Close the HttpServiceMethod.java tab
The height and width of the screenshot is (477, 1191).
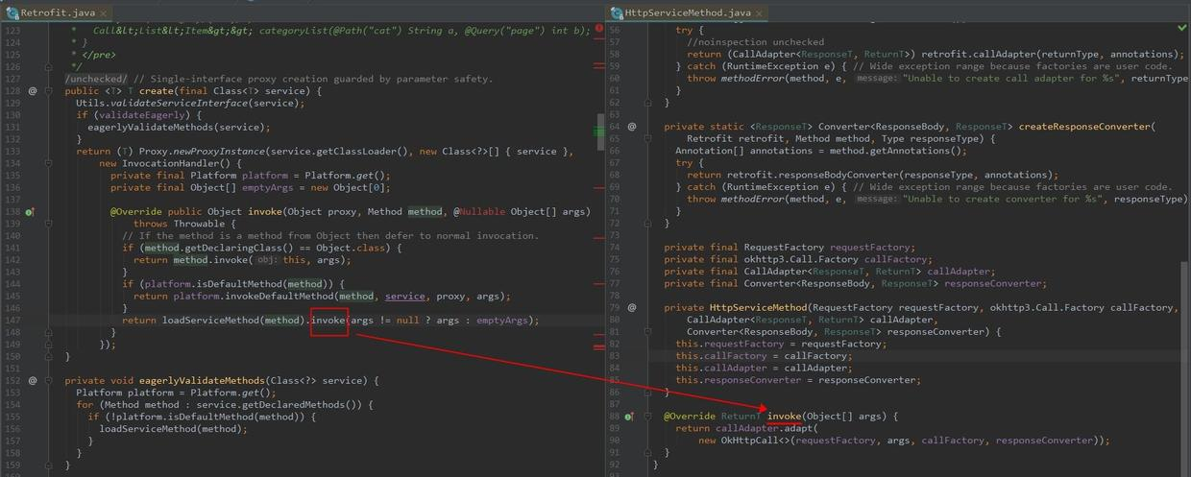761,13
